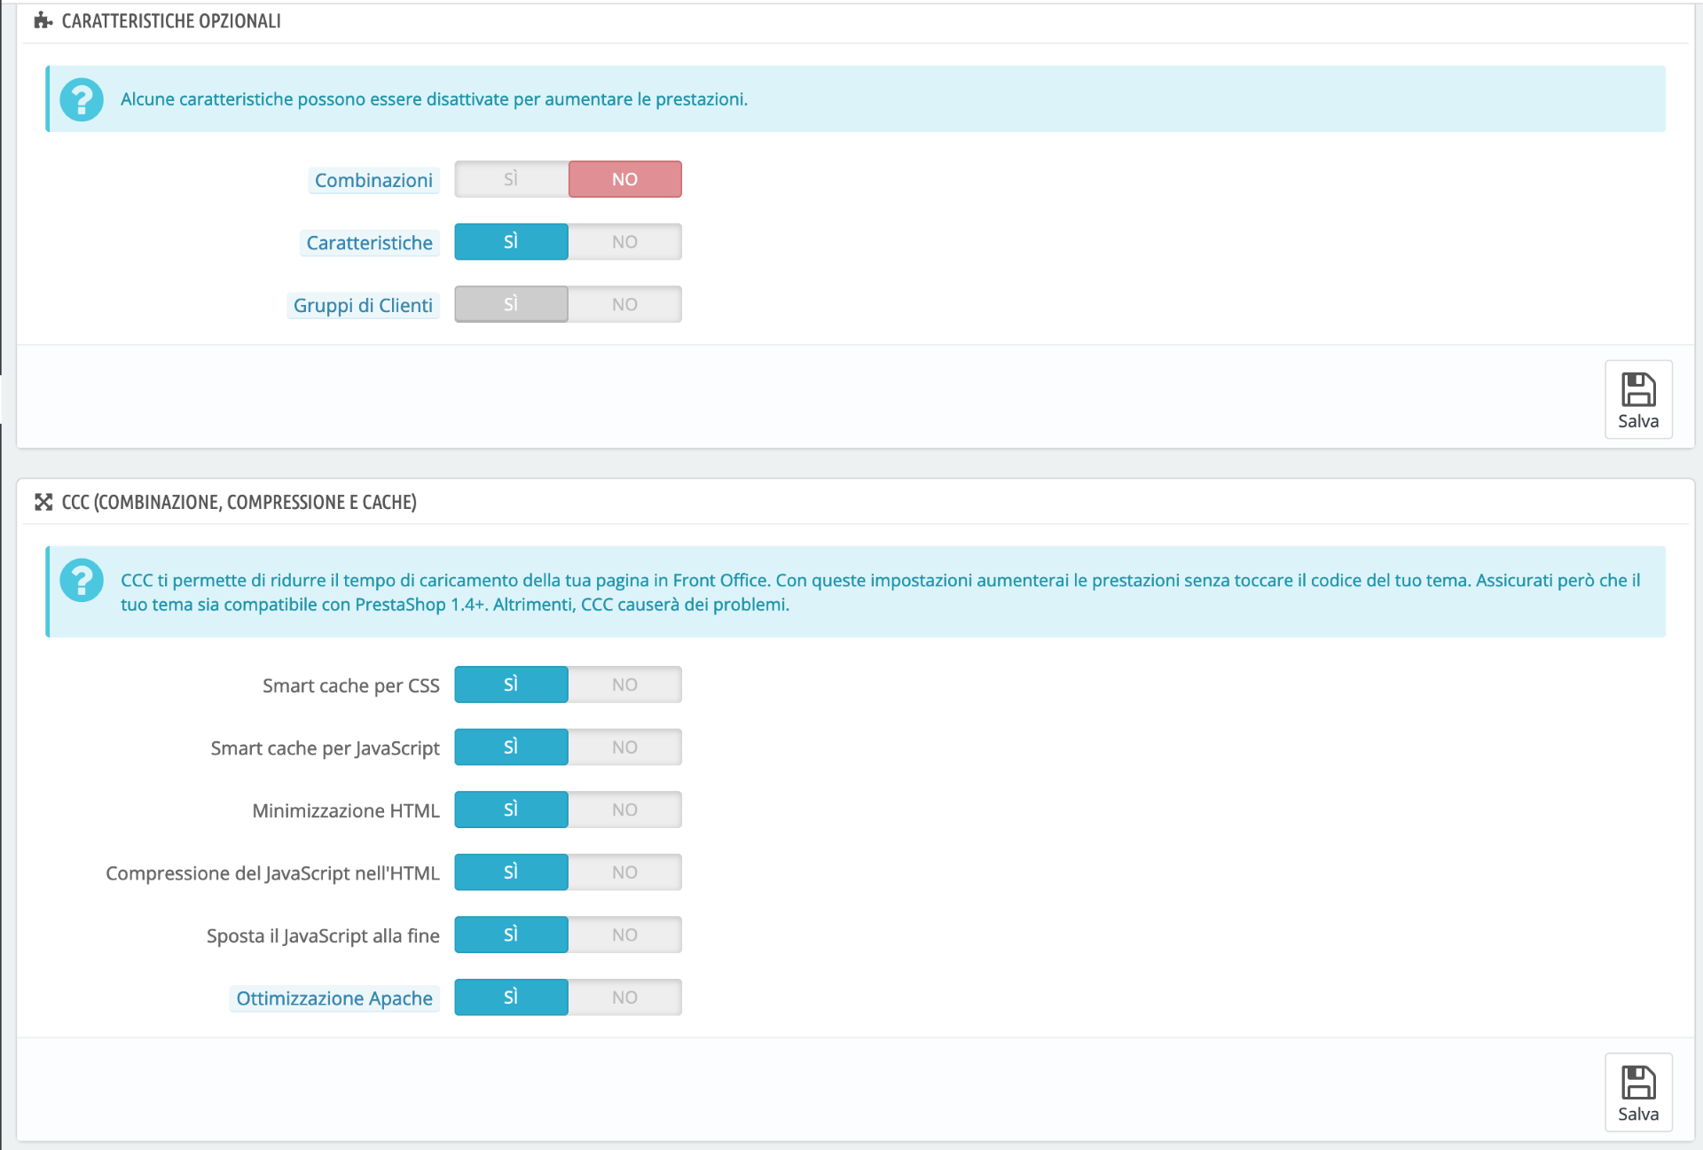
Task: Click the Ottimizzazione Apache label
Action: coord(334,998)
